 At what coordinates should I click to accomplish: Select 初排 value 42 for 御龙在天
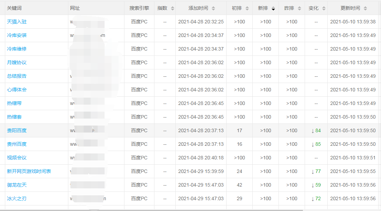(x=239, y=185)
